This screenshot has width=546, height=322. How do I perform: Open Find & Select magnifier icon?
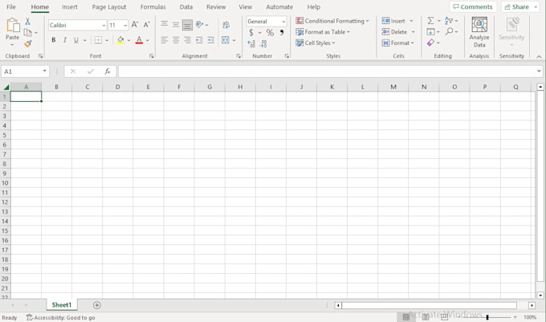[x=449, y=31]
